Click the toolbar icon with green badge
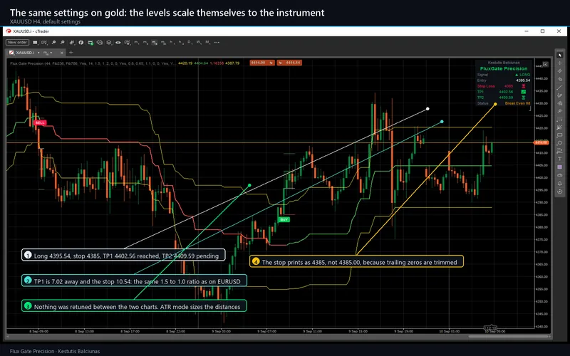The height and width of the screenshot is (356, 570). coord(90,43)
